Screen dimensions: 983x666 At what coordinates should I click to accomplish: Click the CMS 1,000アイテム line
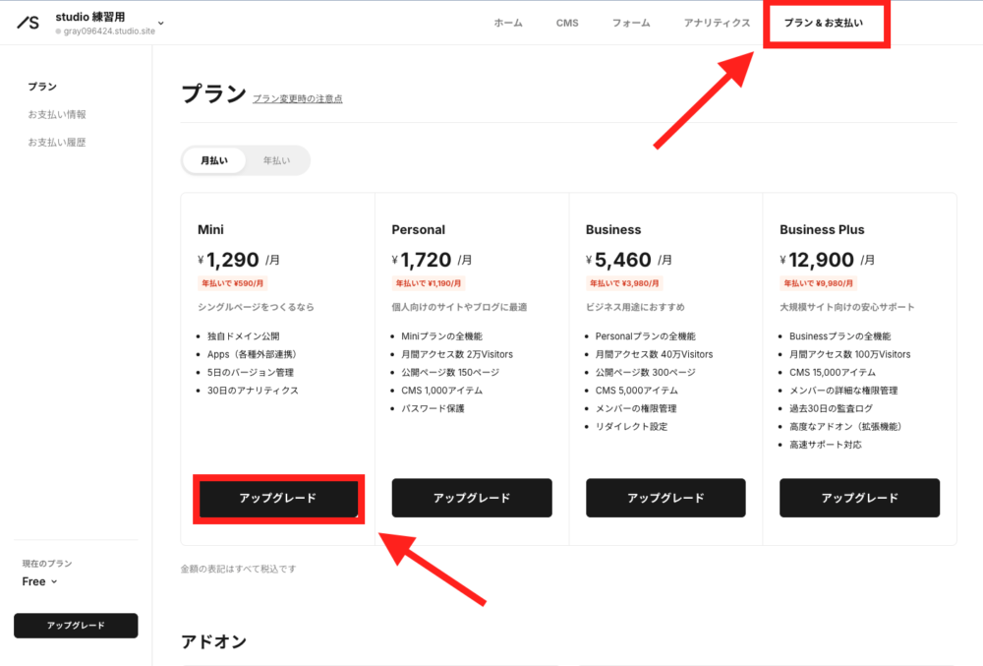pos(442,391)
